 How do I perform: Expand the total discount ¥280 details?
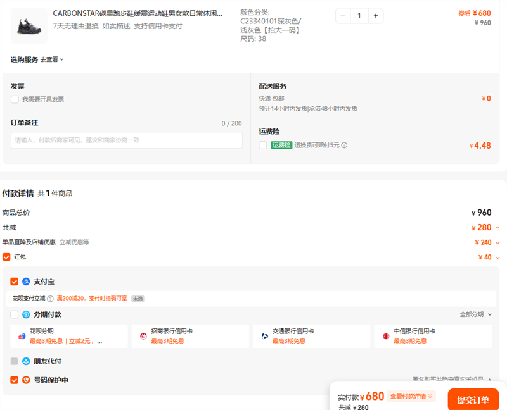(x=497, y=228)
